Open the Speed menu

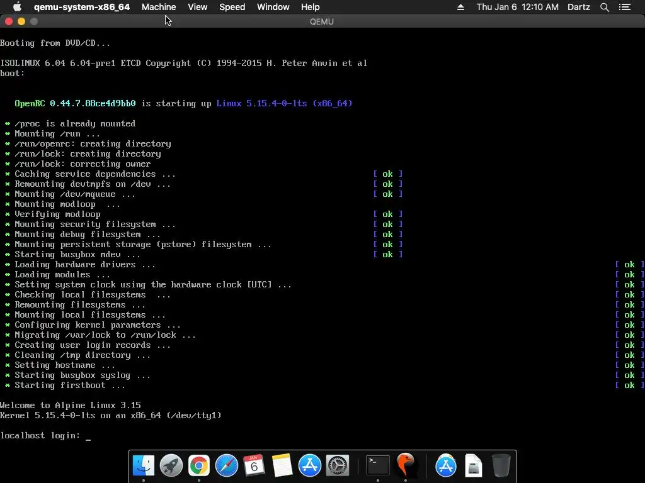click(x=232, y=7)
